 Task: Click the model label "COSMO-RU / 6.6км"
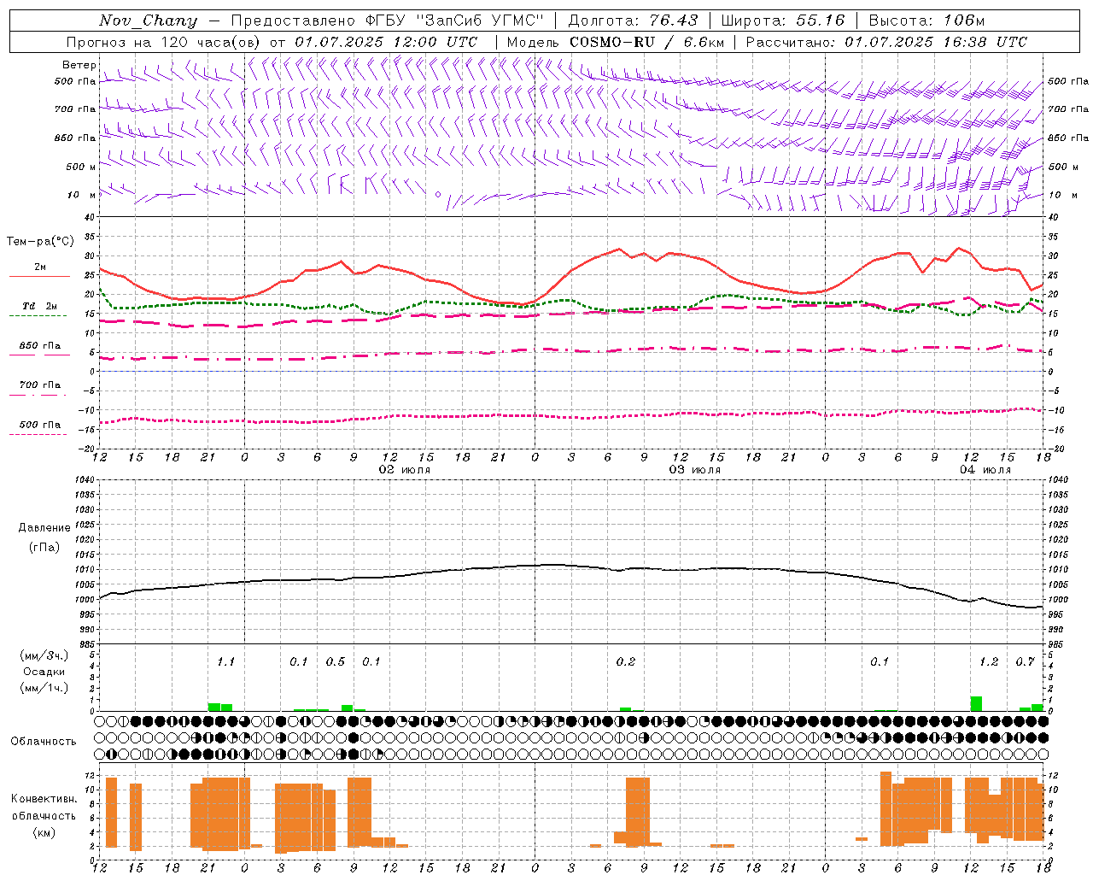[x=646, y=42]
